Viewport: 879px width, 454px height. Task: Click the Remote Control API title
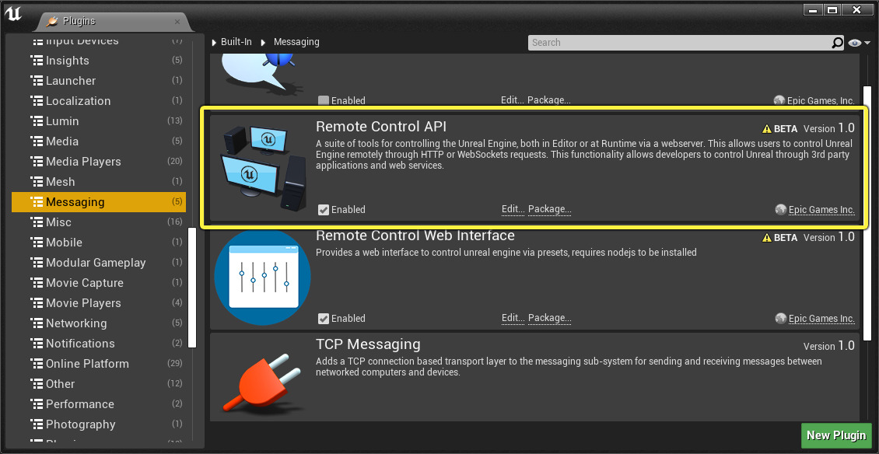381,126
